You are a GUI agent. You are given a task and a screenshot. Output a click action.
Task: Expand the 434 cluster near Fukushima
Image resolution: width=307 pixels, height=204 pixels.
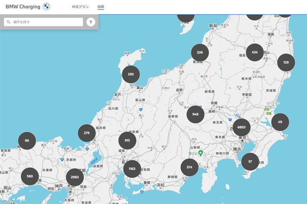coord(255,52)
